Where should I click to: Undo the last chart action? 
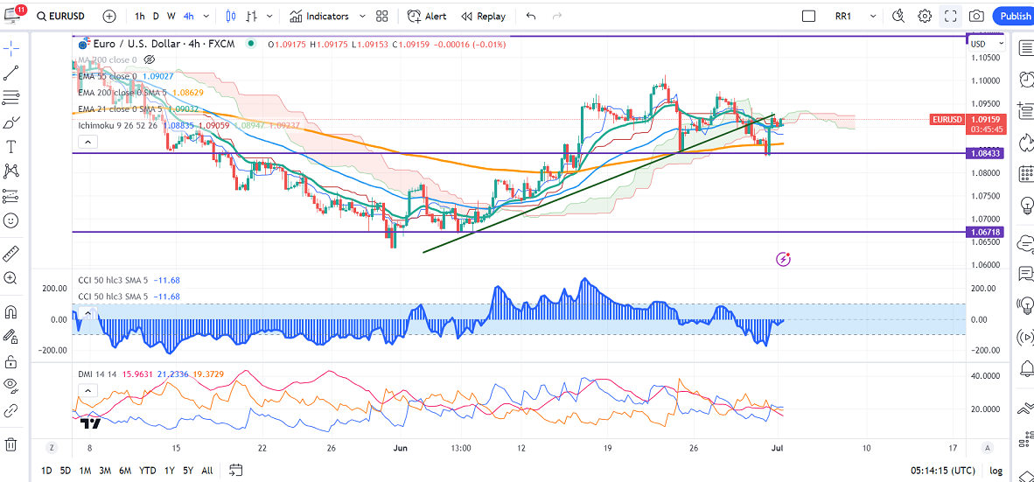coord(531,16)
